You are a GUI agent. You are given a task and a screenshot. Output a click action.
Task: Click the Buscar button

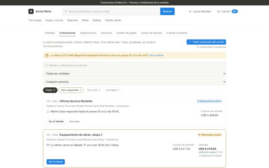pos(167,11)
